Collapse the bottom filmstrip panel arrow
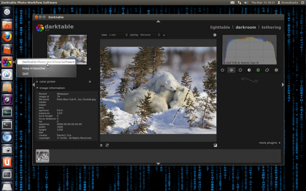Screen dimensions: 306x191 (158, 164)
